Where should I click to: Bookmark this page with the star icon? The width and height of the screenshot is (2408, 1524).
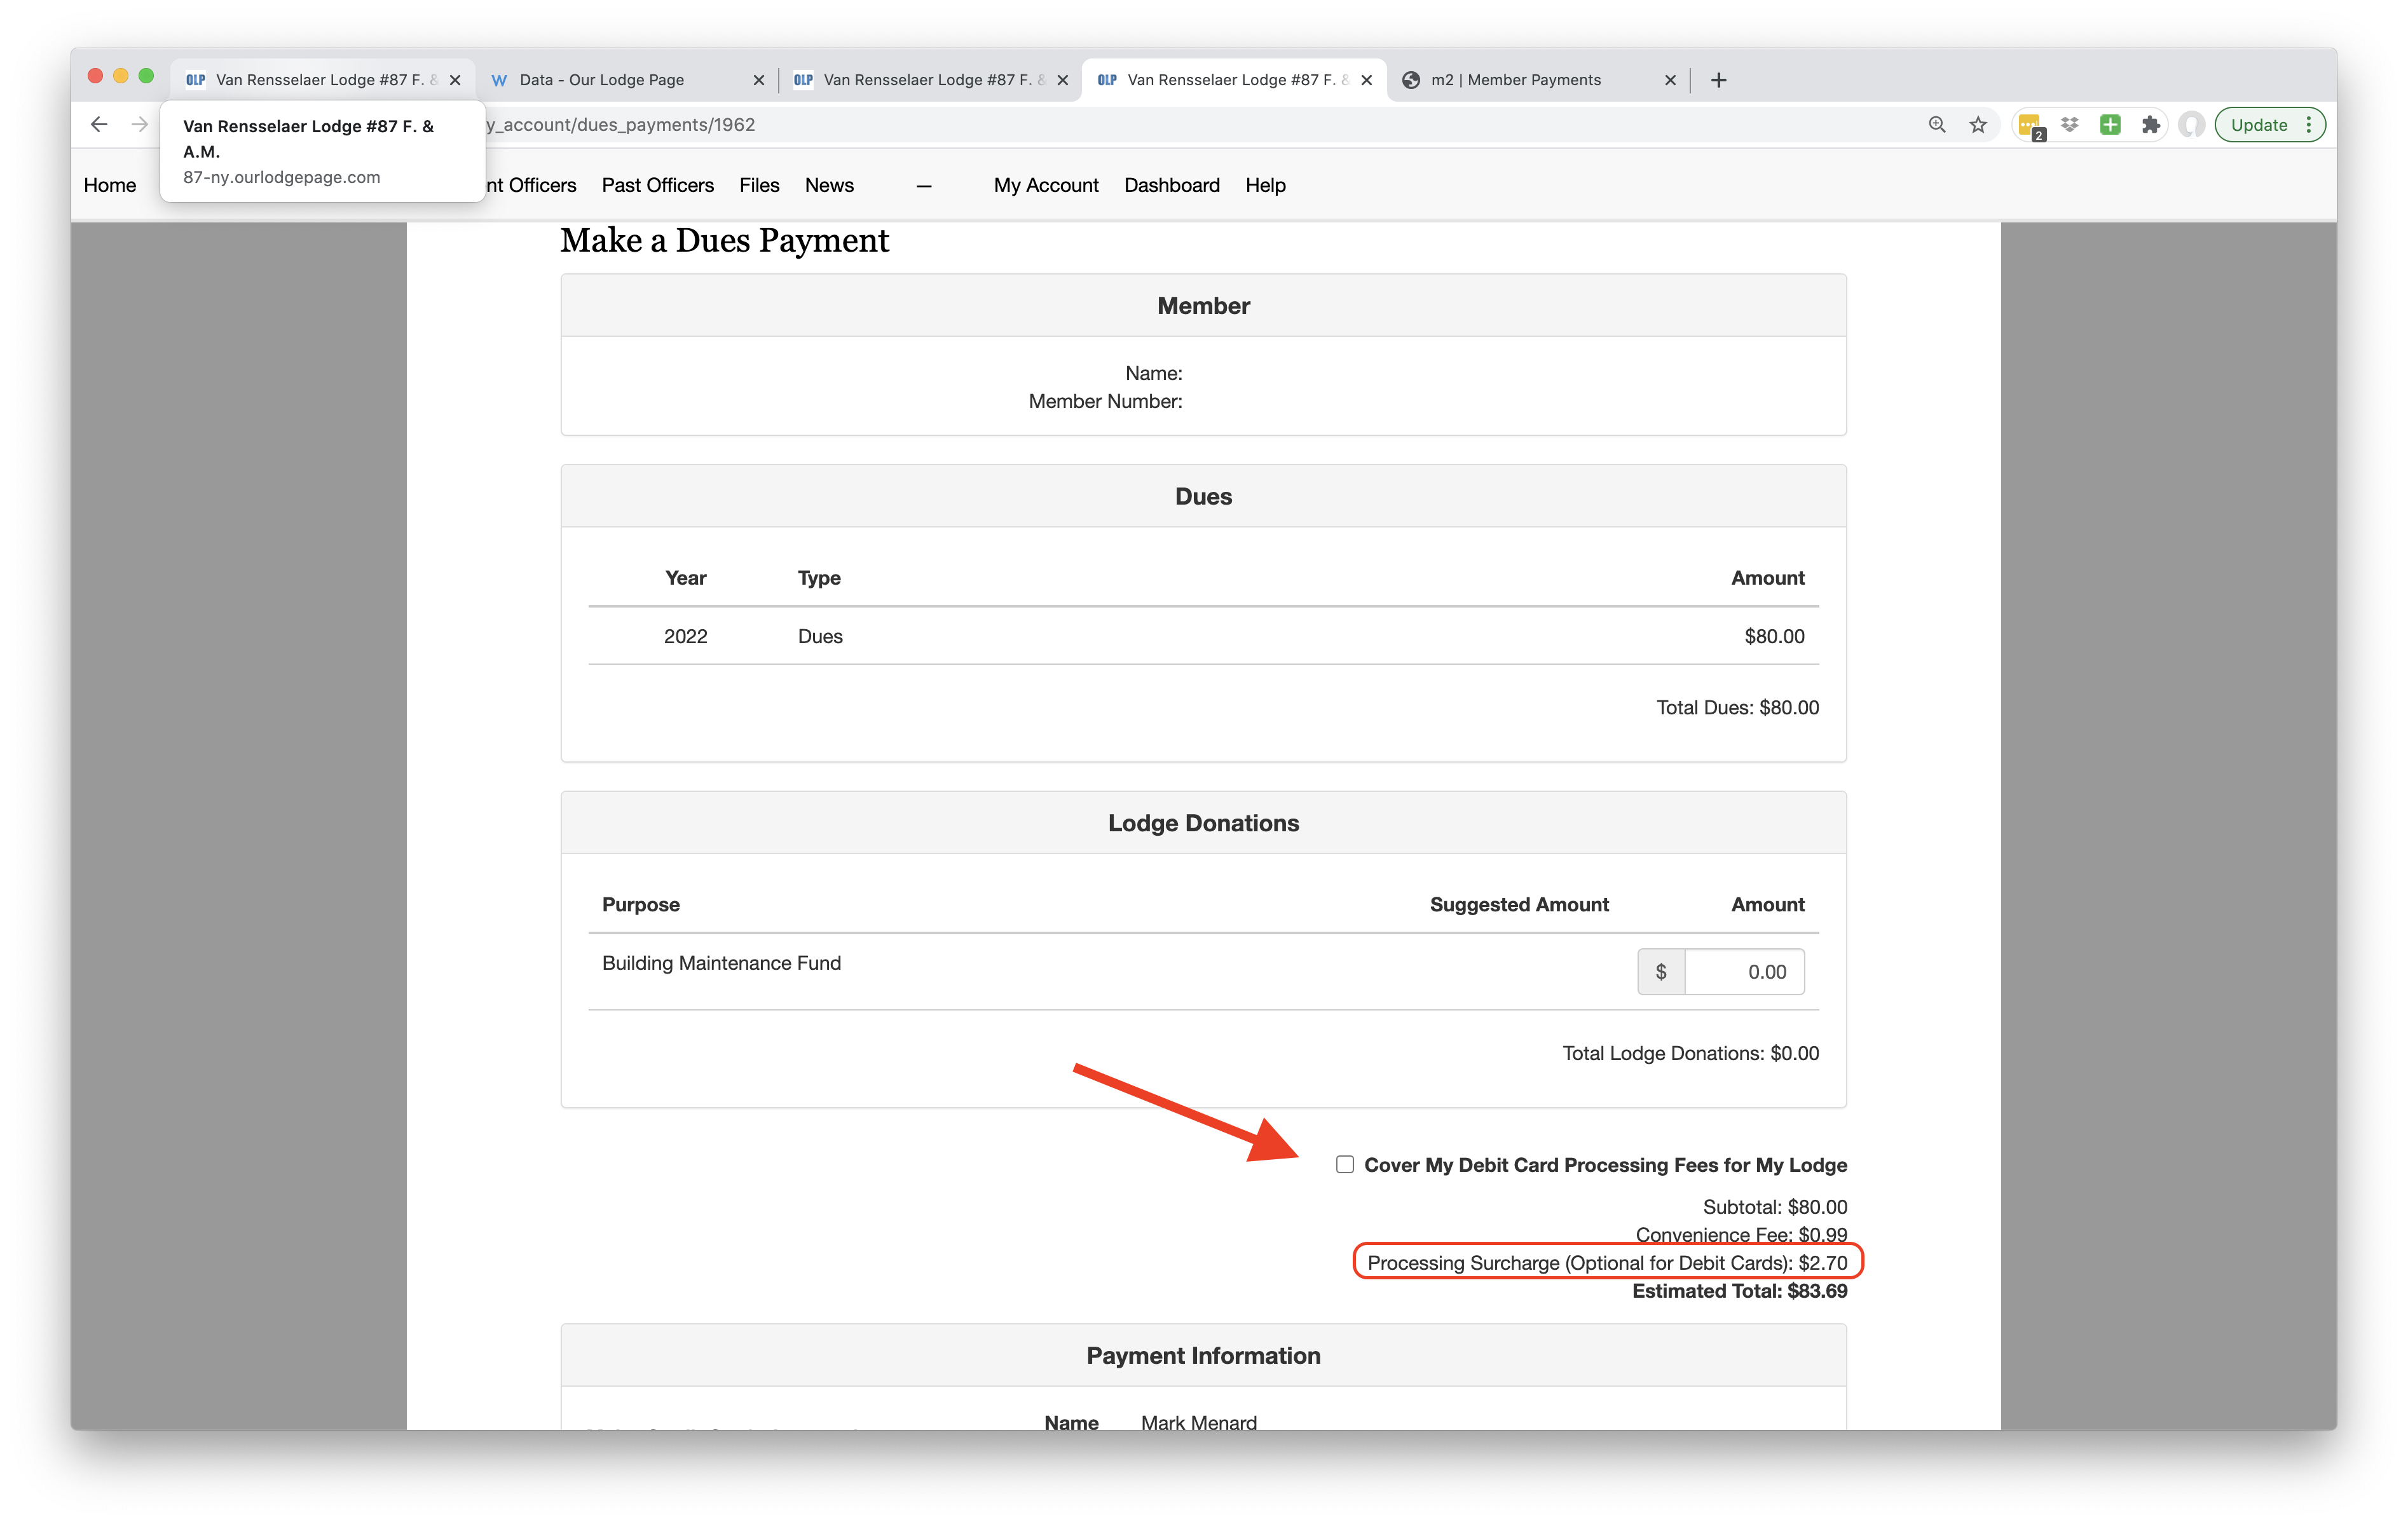click(1978, 125)
